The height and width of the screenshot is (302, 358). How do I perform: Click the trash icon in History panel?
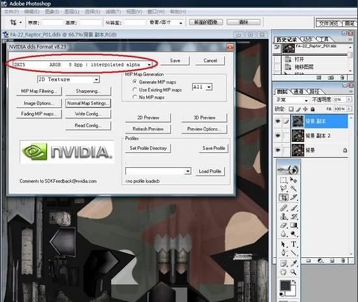point(342,78)
